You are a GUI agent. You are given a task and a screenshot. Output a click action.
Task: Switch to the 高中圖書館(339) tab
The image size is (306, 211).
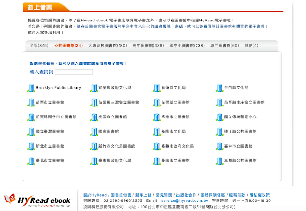pos(148,46)
